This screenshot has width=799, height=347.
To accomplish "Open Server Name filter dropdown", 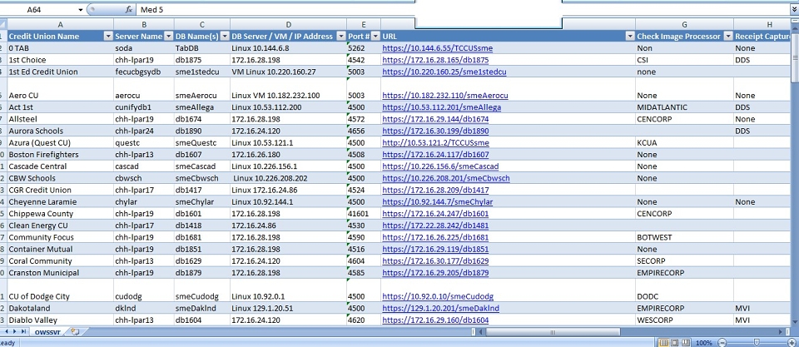I will coord(169,36).
